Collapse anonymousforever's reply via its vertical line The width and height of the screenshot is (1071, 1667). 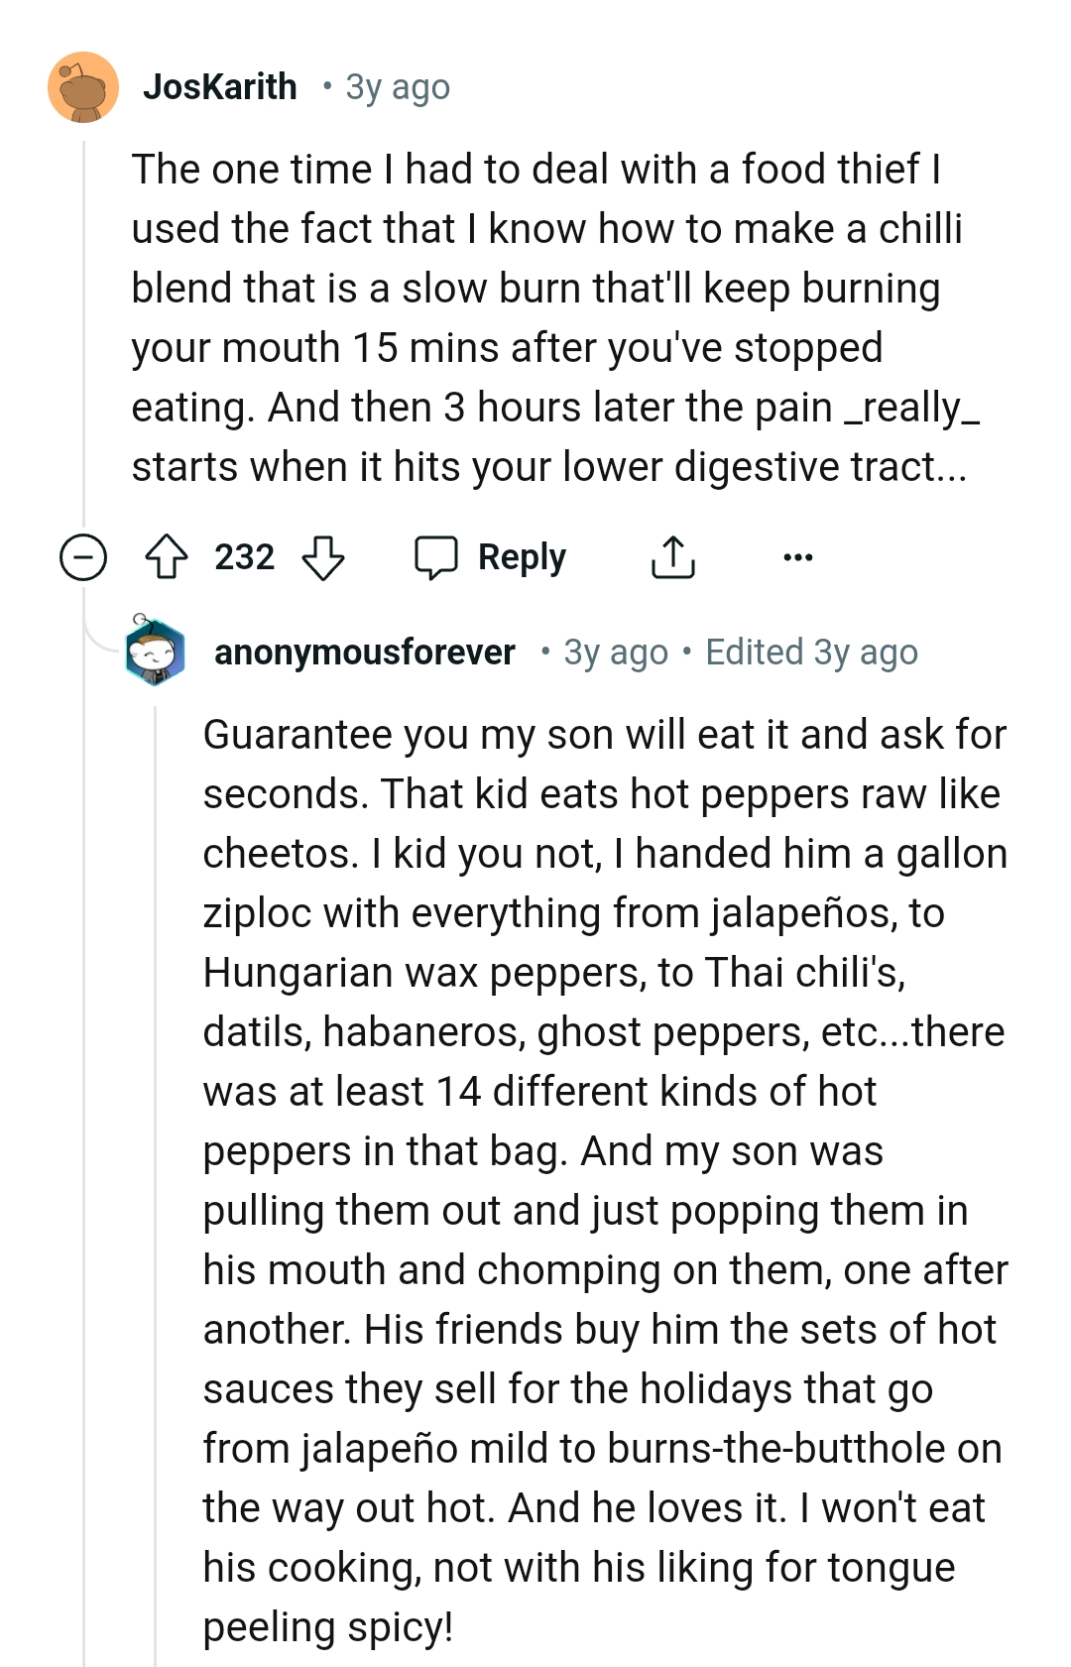tap(156, 1190)
